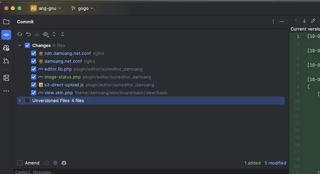The width and height of the screenshot is (320, 174).
Task: Collapse the Changes group chevron
Action: [20, 45]
